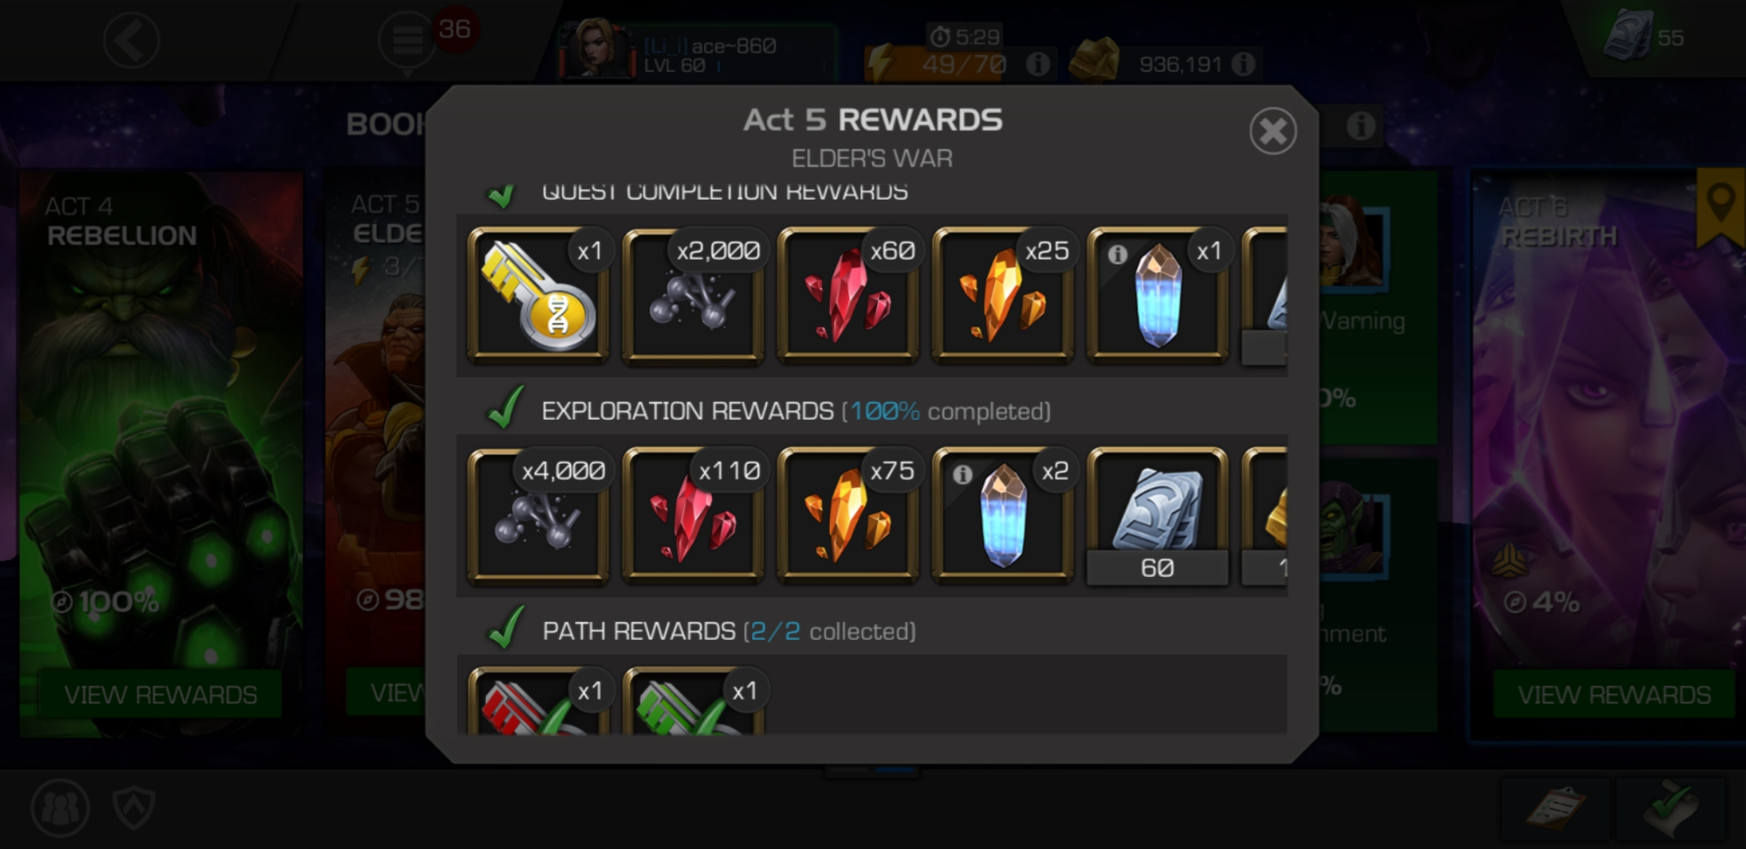
Task: Select the x110 red shards exploration reward
Action: click(x=693, y=516)
